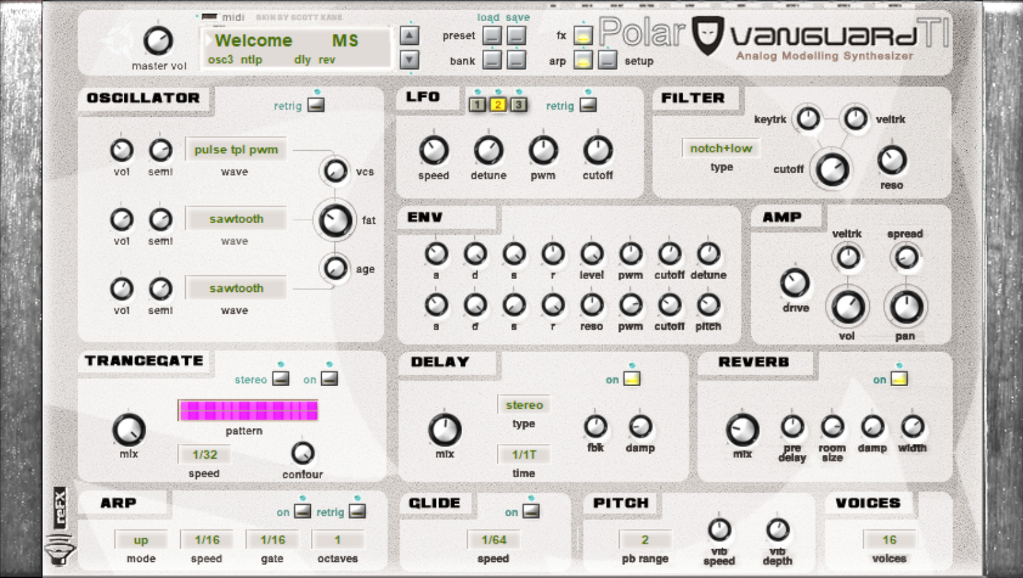Image resolution: width=1023 pixels, height=578 pixels.
Task: Enable the trancegate on switch
Action: (329, 378)
